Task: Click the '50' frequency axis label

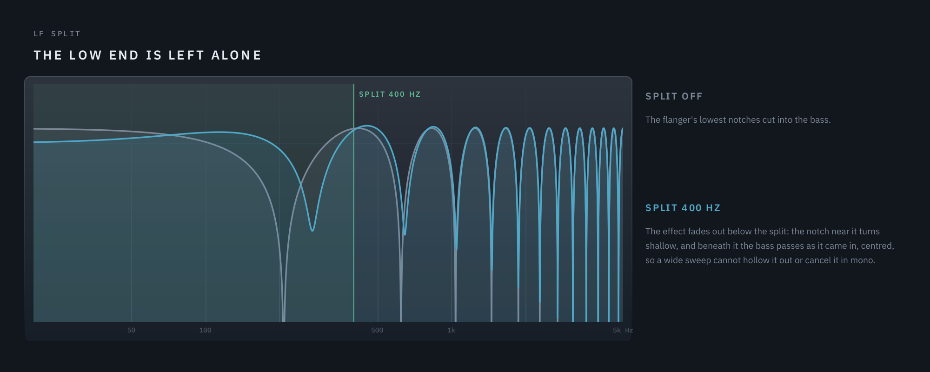Action: coord(131,330)
